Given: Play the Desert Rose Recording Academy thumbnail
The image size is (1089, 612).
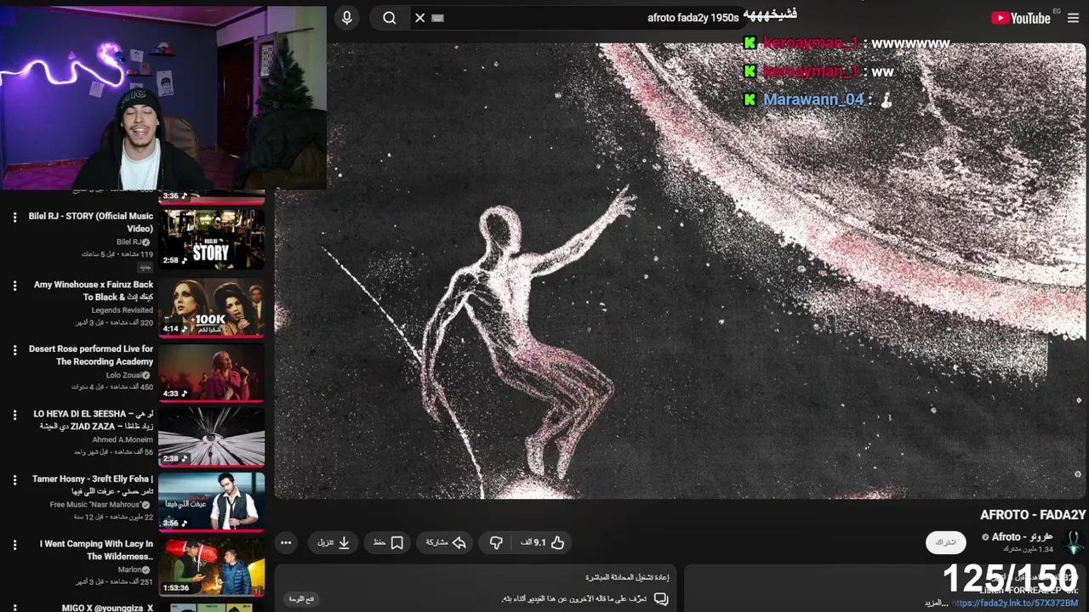Looking at the screenshot, I should click(x=211, y=372).
